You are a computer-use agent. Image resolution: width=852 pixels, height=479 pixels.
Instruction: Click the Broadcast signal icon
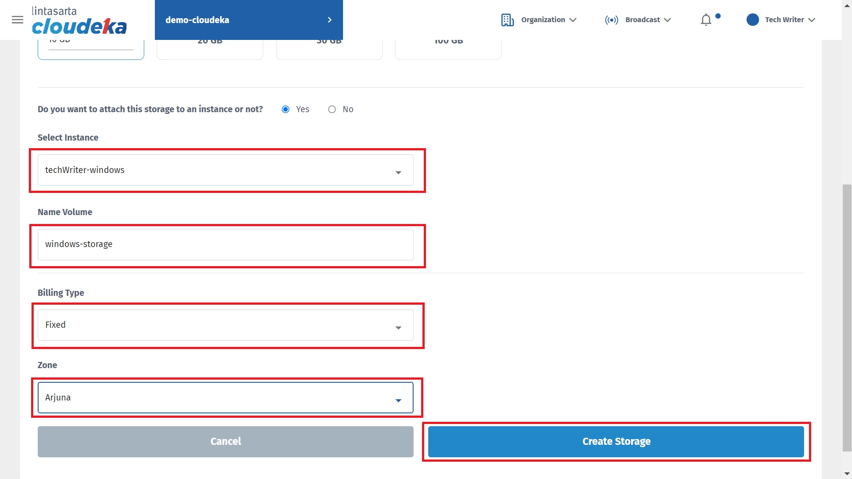(611, 20)
